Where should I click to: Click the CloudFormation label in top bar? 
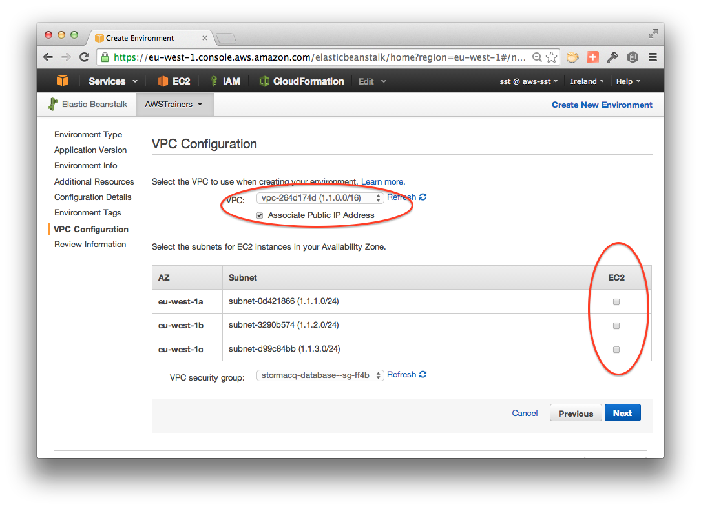pyautogui.click(x=308, y=81)
